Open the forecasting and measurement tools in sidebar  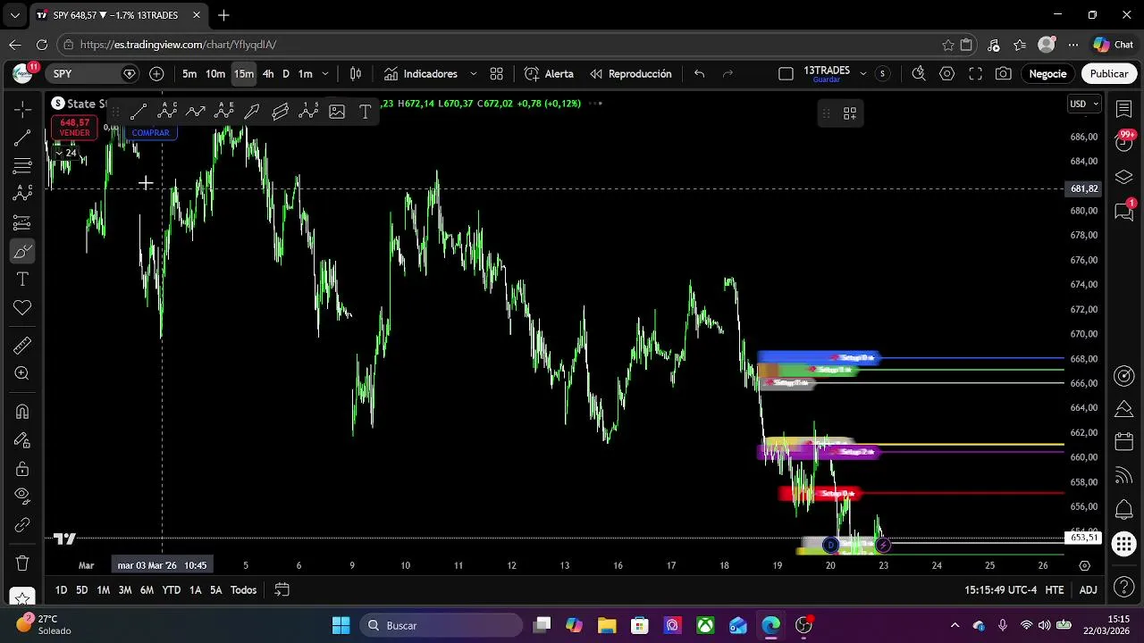point(22,223)
